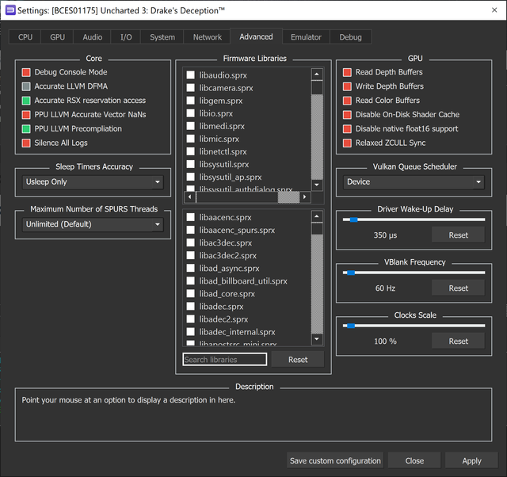Check libadec2.sprx library
The height and width of the screenshot is (477, 507).
pos(190,319)
